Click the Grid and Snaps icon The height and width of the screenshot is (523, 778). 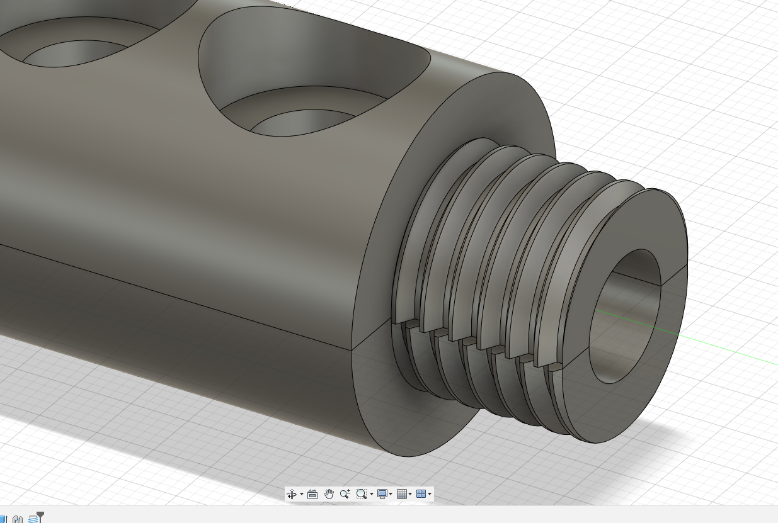pos(403,494)
